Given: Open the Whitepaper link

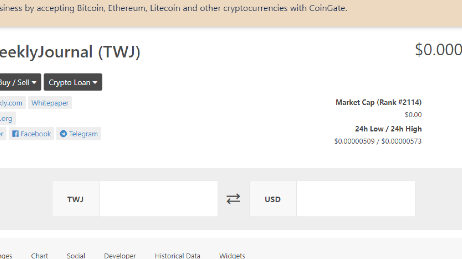Looking at the screenshot, I should point(50,103).
